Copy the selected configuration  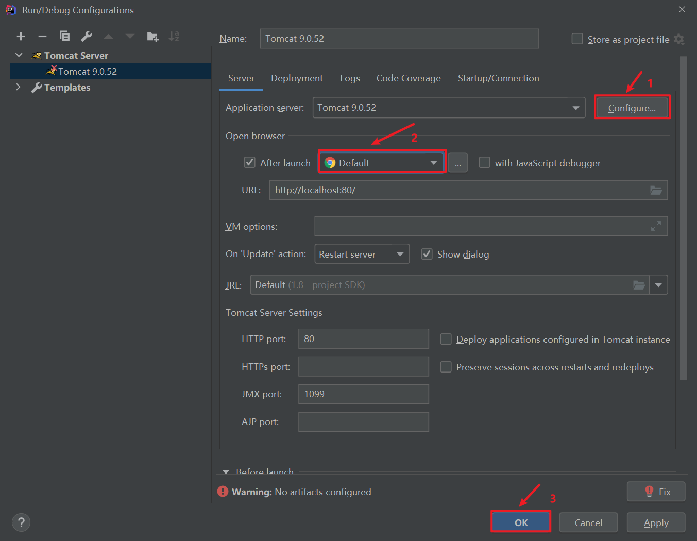click(x=64, y=36)
